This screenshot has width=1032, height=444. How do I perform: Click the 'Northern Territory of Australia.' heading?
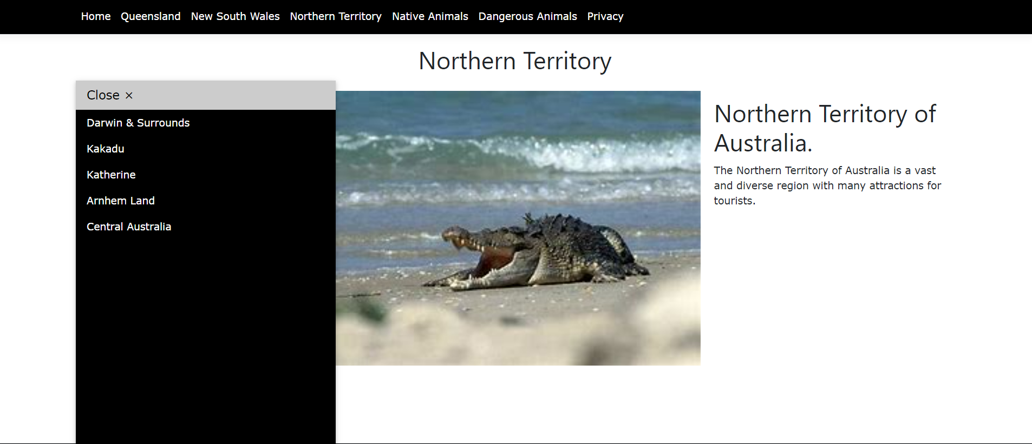coord(825,129)
